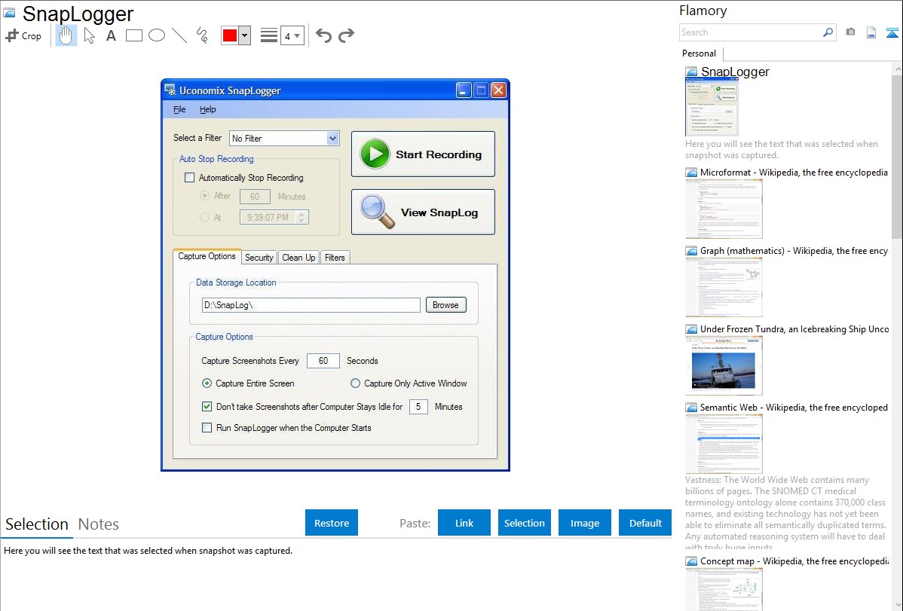
Task: Open the Graph (mathematics) snapshot thumbnail
Action: click(724, 287)
